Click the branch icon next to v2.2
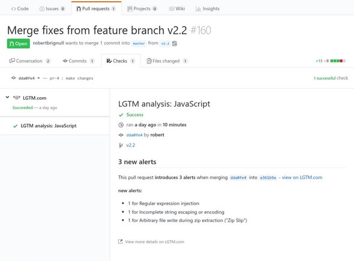This screenshot has height=261, width=354. 121,145
